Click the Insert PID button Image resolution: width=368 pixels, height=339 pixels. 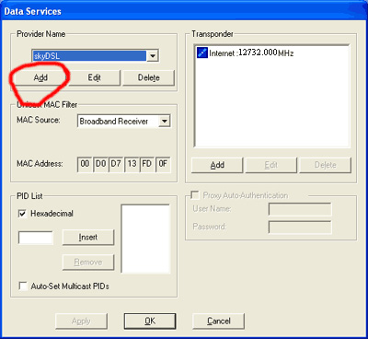pyautogui.click(x=88, y=238)
